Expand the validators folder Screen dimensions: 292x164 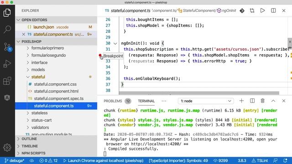[x=40, y=128]
